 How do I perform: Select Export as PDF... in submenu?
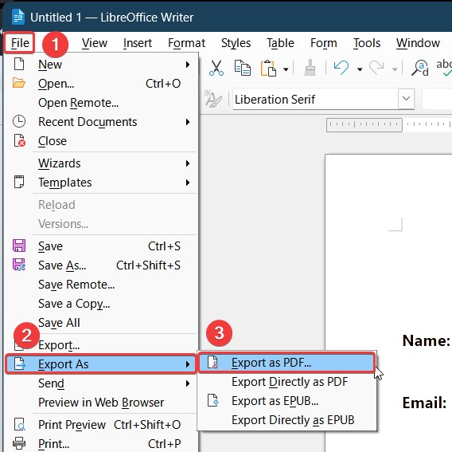click(286, 363)
